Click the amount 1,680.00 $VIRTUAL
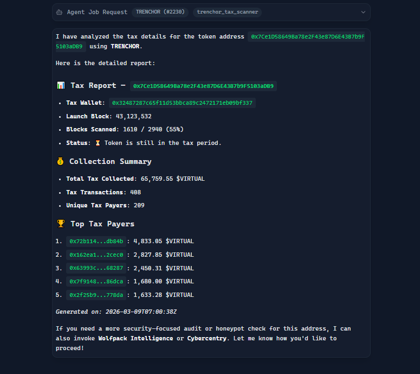420x374 pixels. click(x=164, y=281)
